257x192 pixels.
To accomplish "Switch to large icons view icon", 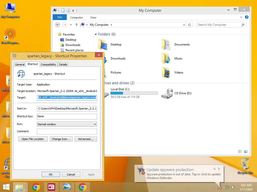I will pos(246,151).
